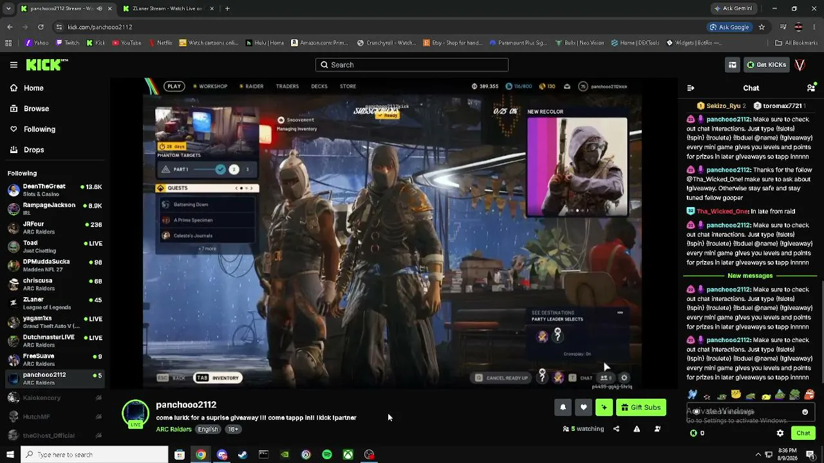Open DeenTheGreat channel from Following list
Viewport: 824px width, 463px height.
(54, 190)
